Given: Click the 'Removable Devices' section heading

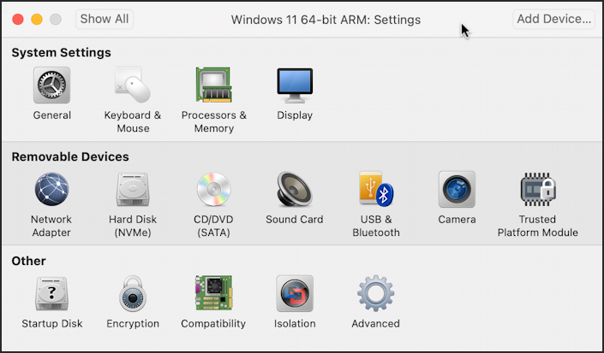Looking at the screenshot, I should click(70, 156).
